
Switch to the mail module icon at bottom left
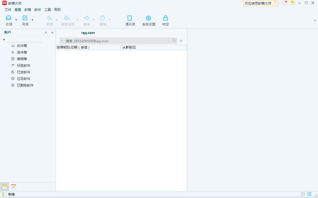click(x=4, y=186)
